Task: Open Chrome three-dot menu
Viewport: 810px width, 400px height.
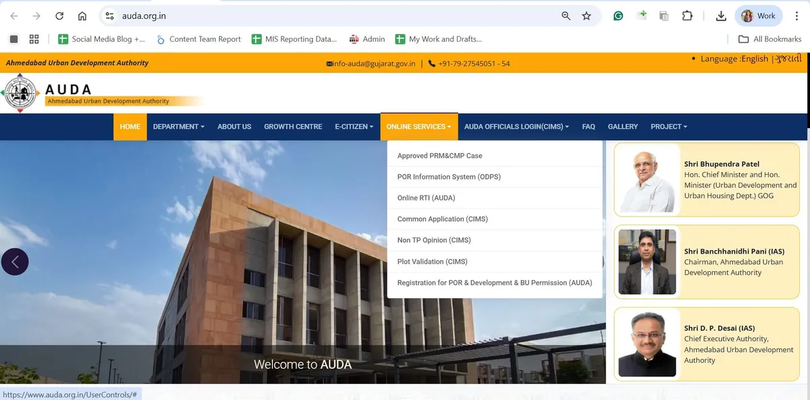Action: (x=796, y=16)
